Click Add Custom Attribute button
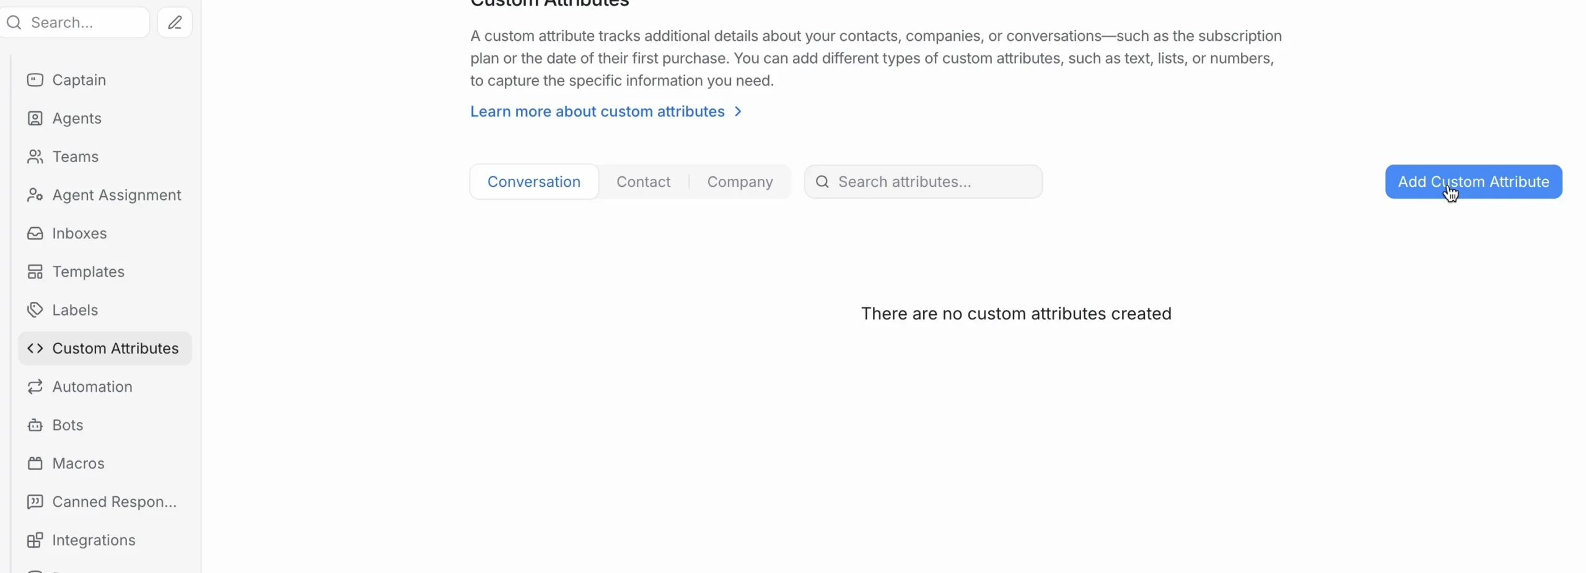The height and width of the screenshot is (573, 1586). 1473,182
